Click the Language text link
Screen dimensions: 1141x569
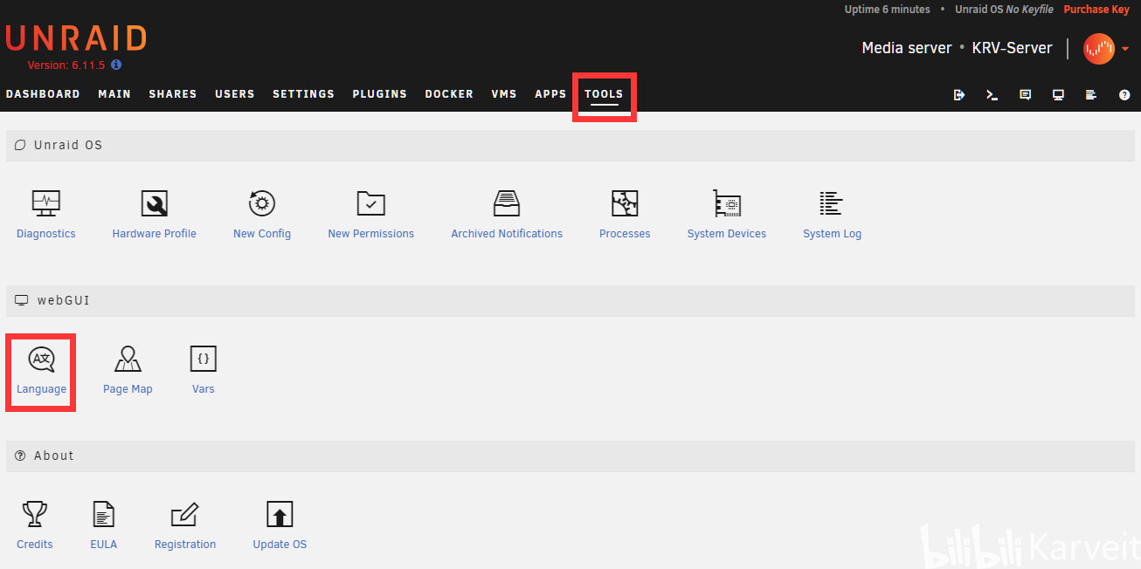42,389
